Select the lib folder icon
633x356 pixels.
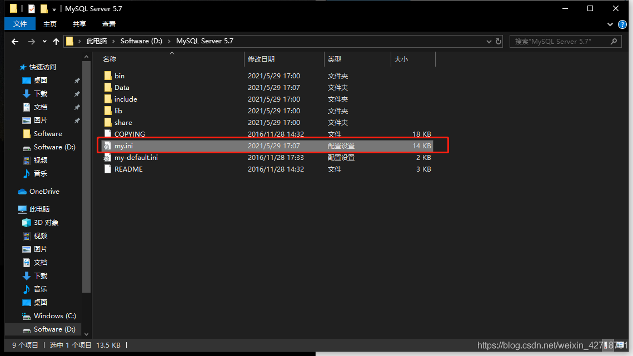tap(108, 111)
